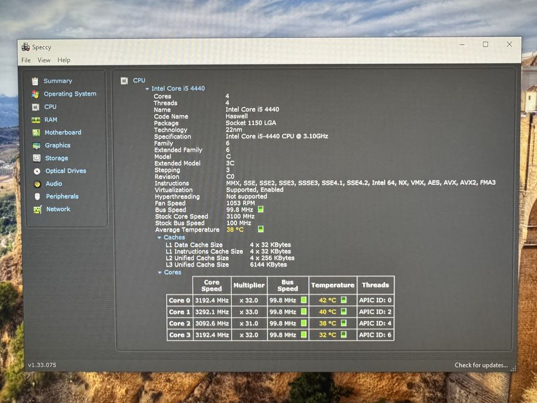This screenshot has width=537, height=403.
Task: Click the version number v1.33.075
Action: (x=42, y=365)
